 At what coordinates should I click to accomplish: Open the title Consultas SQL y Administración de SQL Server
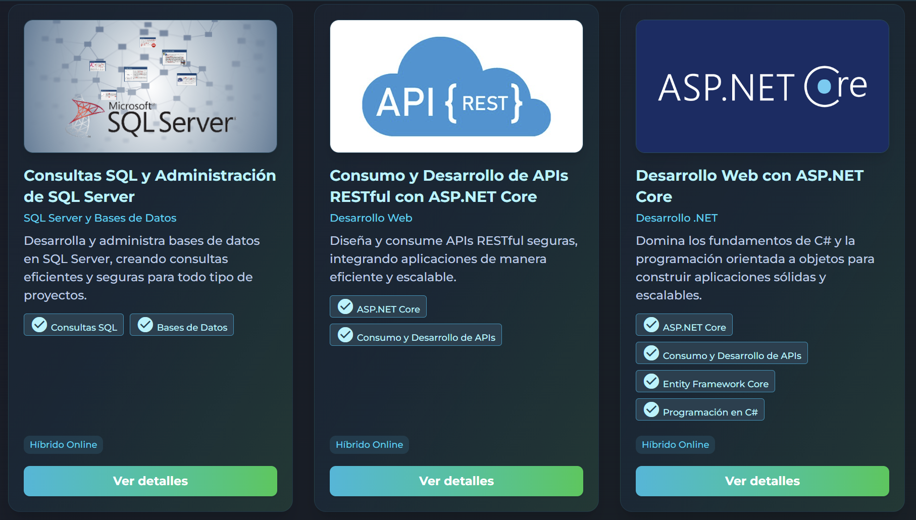tap(150, 186)
